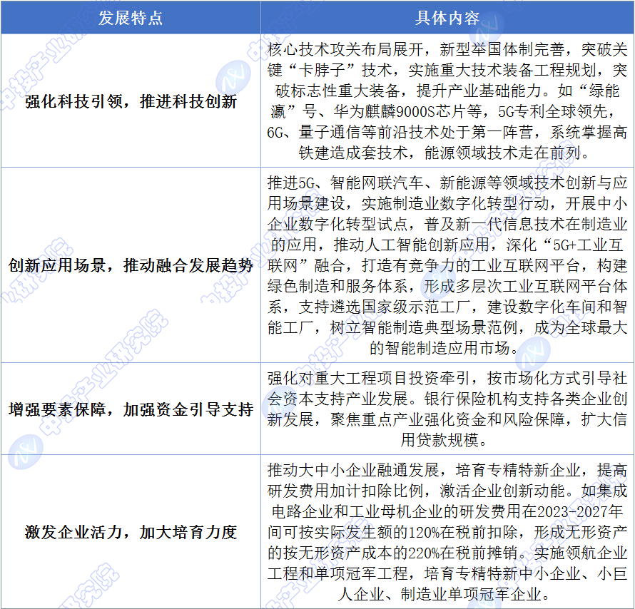Click the header cell '发展特点'

(131, 17)
